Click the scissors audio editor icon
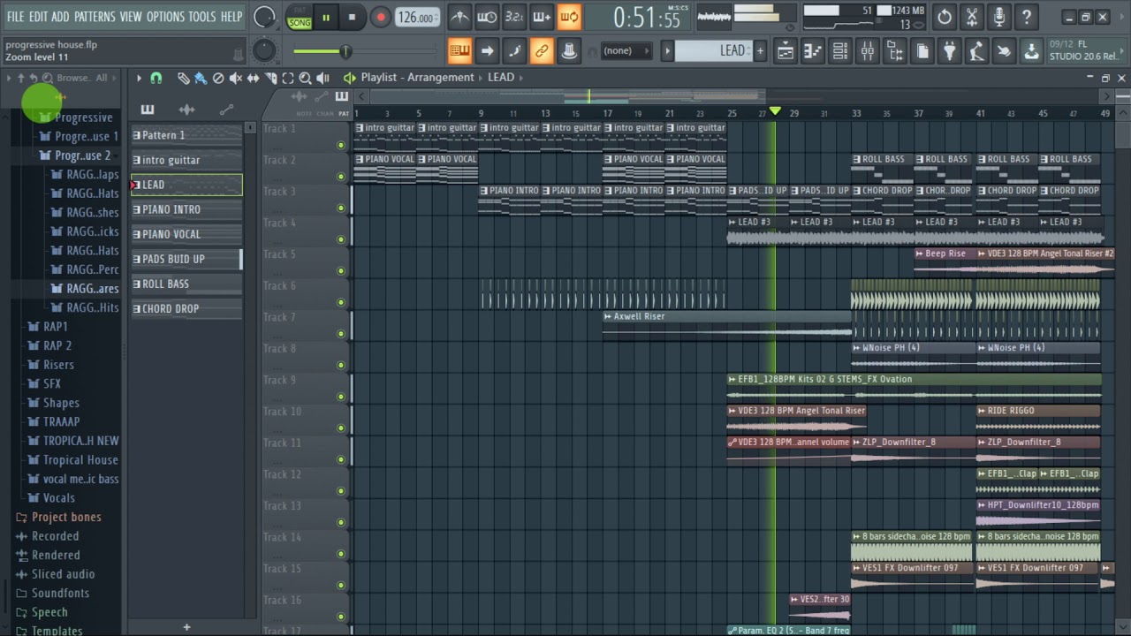This screenshot has width=1131, height=636. (x=972, y=16)
